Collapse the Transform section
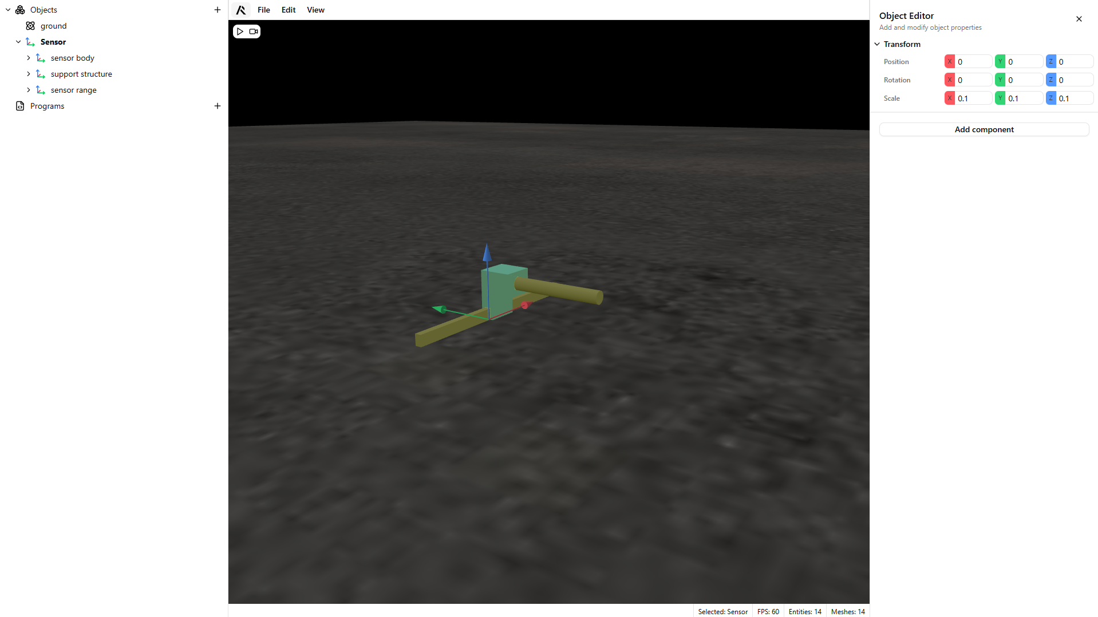This screenshot has height=617, width=1098. pyautogui.click(x=877, y=44)
